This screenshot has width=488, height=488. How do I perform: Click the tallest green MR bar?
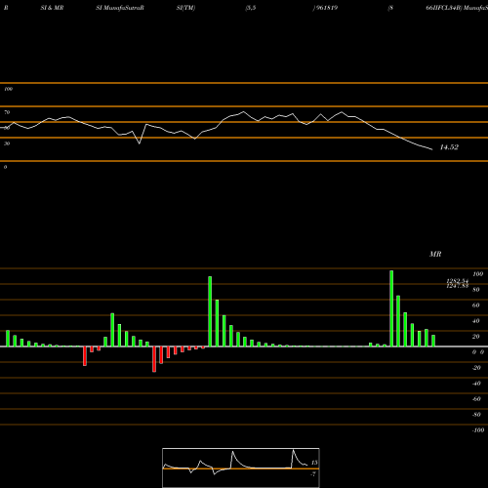coord(391,308)
